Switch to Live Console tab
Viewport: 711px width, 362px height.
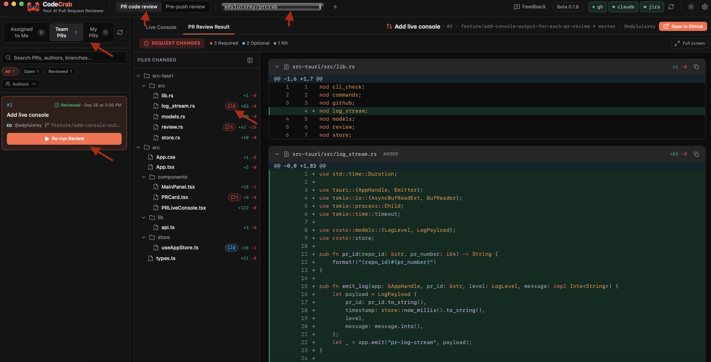point(161,27)
